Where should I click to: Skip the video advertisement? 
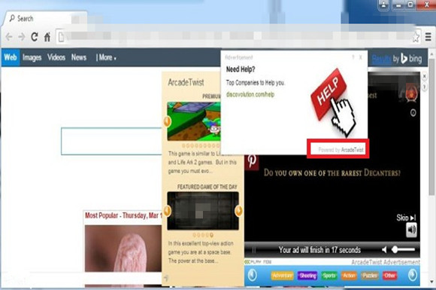click(x=406, y=218)
